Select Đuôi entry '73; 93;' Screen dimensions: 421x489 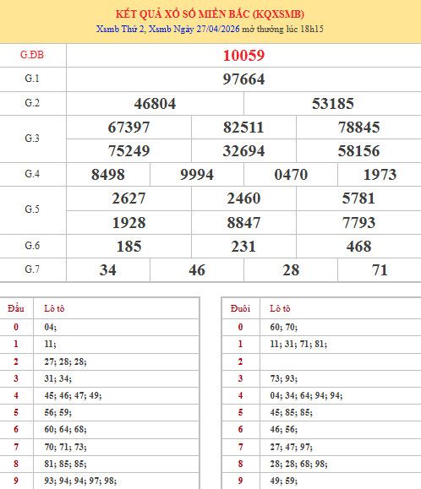[x=284, y=378]
